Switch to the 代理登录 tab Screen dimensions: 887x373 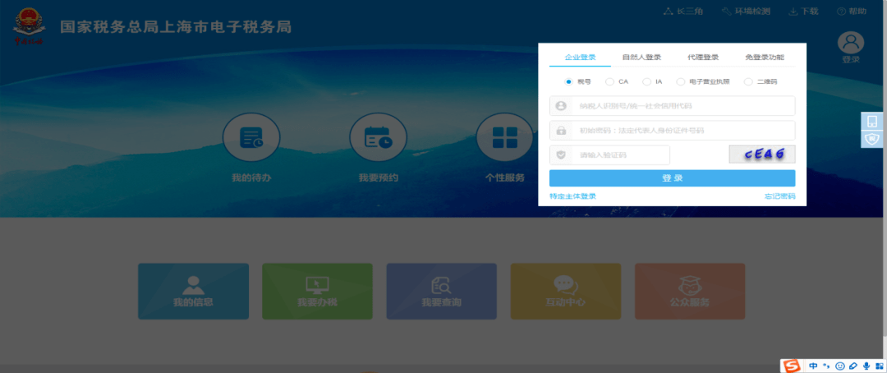click(x=703, y=58)
